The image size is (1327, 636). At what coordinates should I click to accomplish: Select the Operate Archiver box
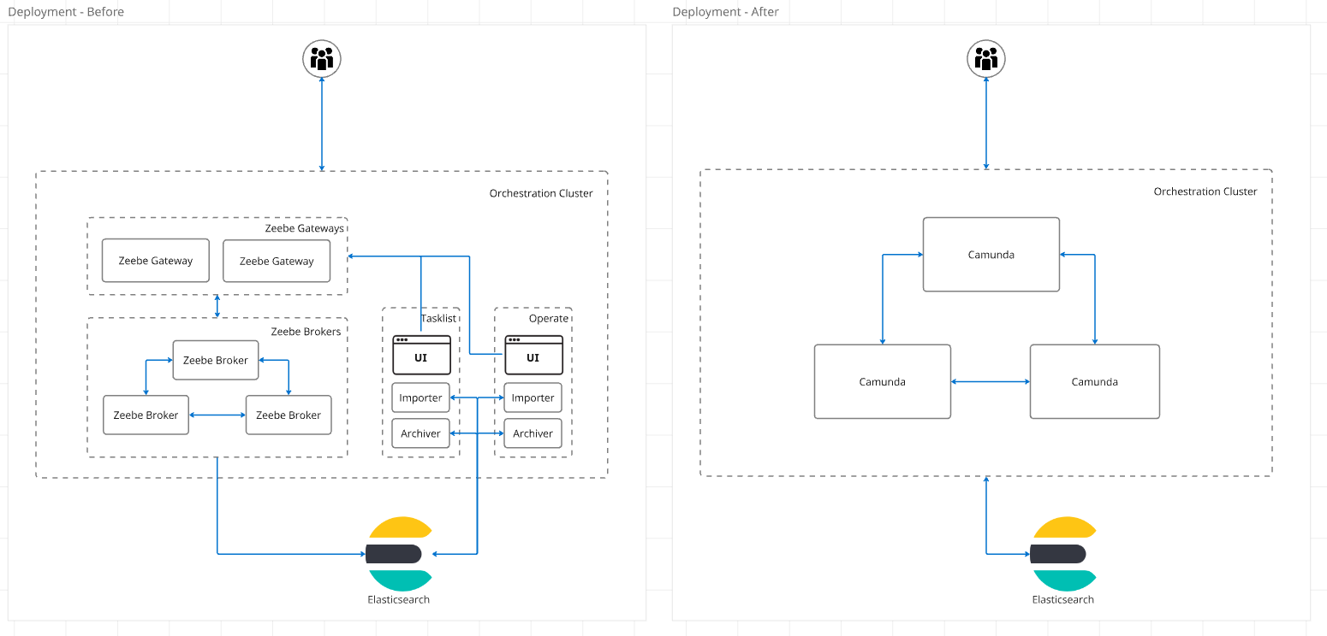533,433
